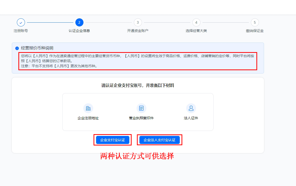The image size is (296, 186).
Task: Click the step 3 circle indicator
Action: (138, 22)
